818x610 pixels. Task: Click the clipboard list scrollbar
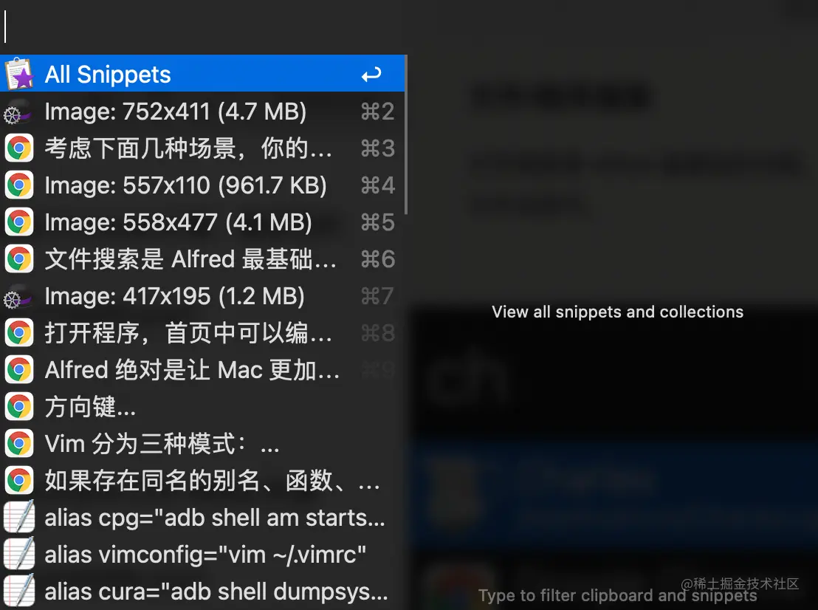coord(406,135)
